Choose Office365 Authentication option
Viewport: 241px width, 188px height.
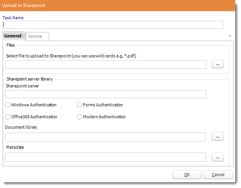pos(31,117)
